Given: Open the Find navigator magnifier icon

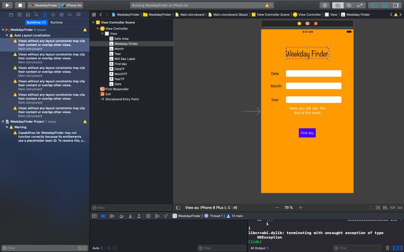Looking at the screenshot, I should coord(36,15).
